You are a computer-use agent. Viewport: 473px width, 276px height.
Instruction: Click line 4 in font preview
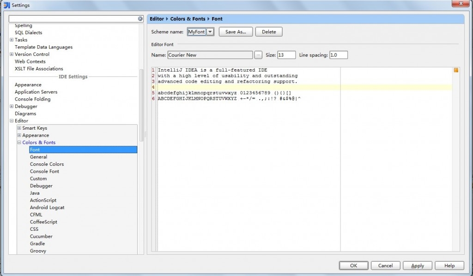tap(305, 87)
